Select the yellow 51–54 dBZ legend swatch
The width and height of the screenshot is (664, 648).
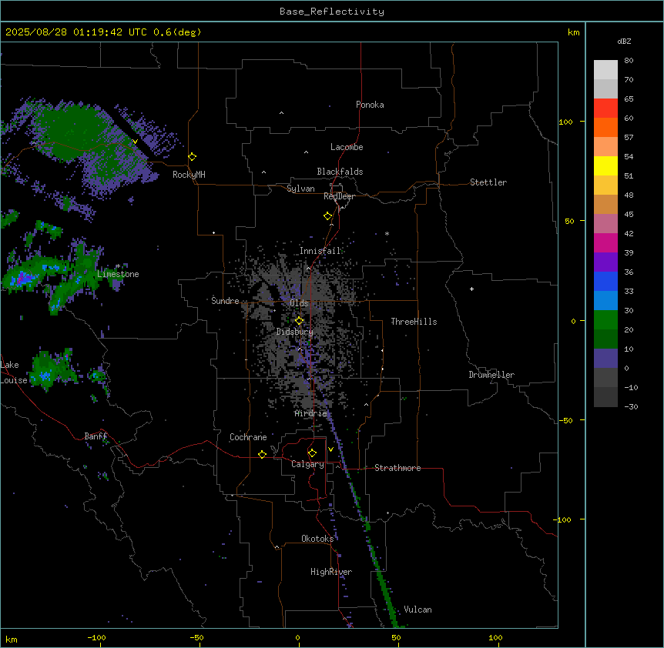click(605, 166)
